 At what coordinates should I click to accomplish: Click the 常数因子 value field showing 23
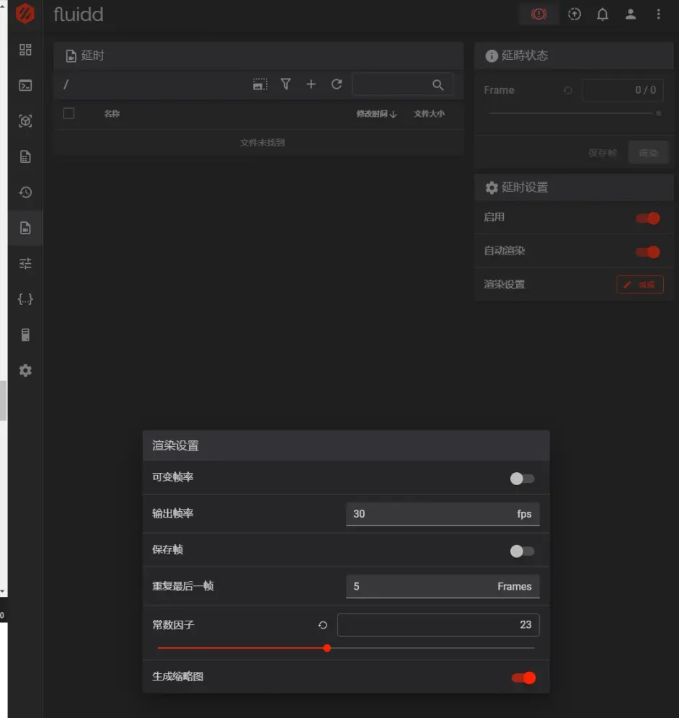[x=438, y=624]
